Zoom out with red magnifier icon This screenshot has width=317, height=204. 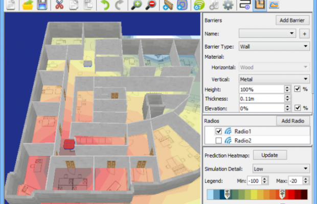(151, 6)
